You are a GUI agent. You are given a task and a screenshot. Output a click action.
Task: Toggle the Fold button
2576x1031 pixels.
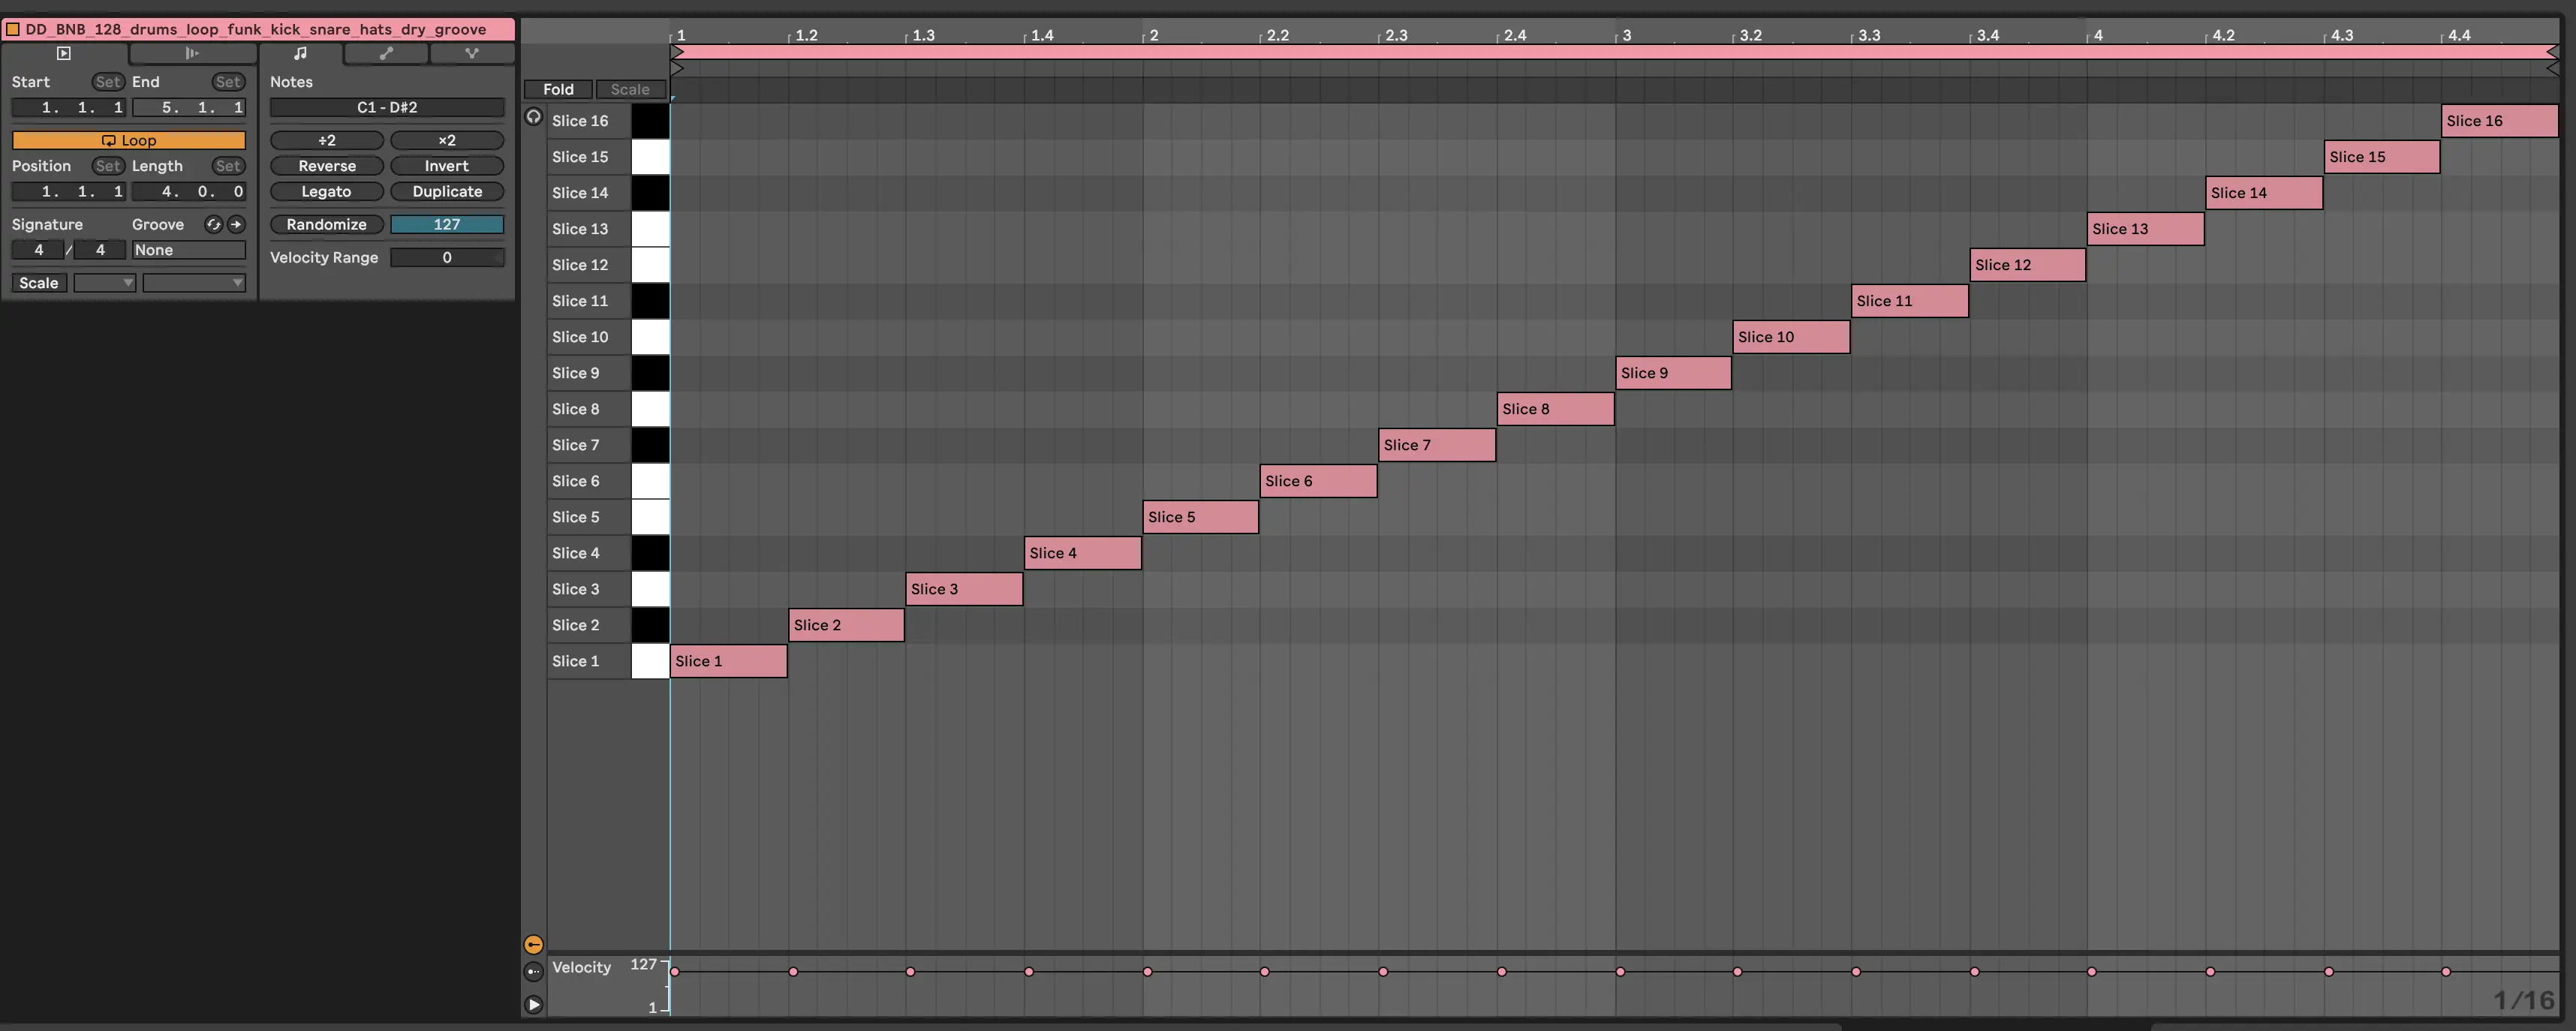(558, 89)
